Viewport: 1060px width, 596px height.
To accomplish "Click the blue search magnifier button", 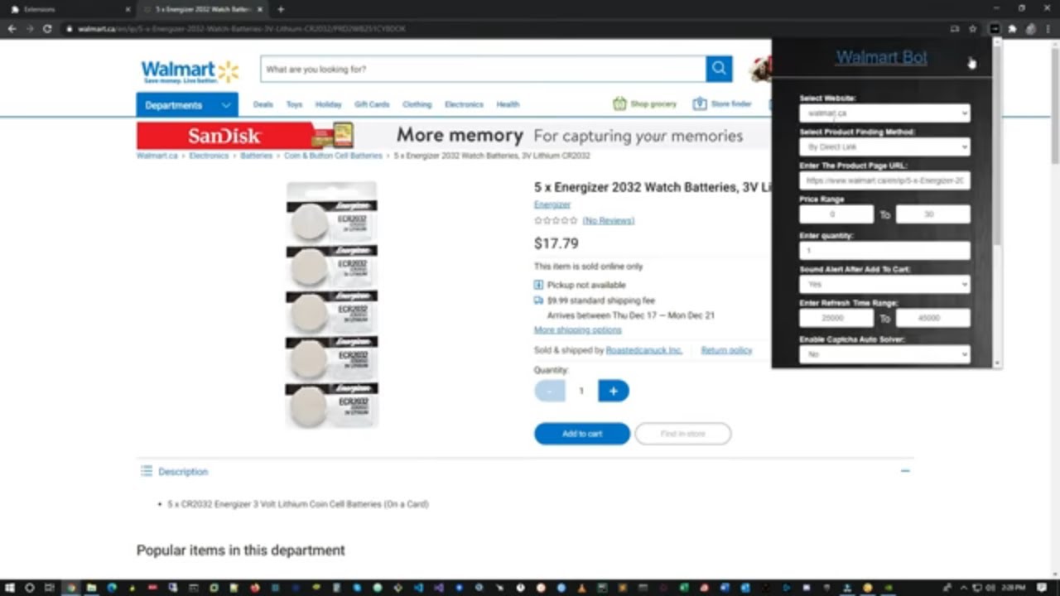I will (x=719, y=69).
